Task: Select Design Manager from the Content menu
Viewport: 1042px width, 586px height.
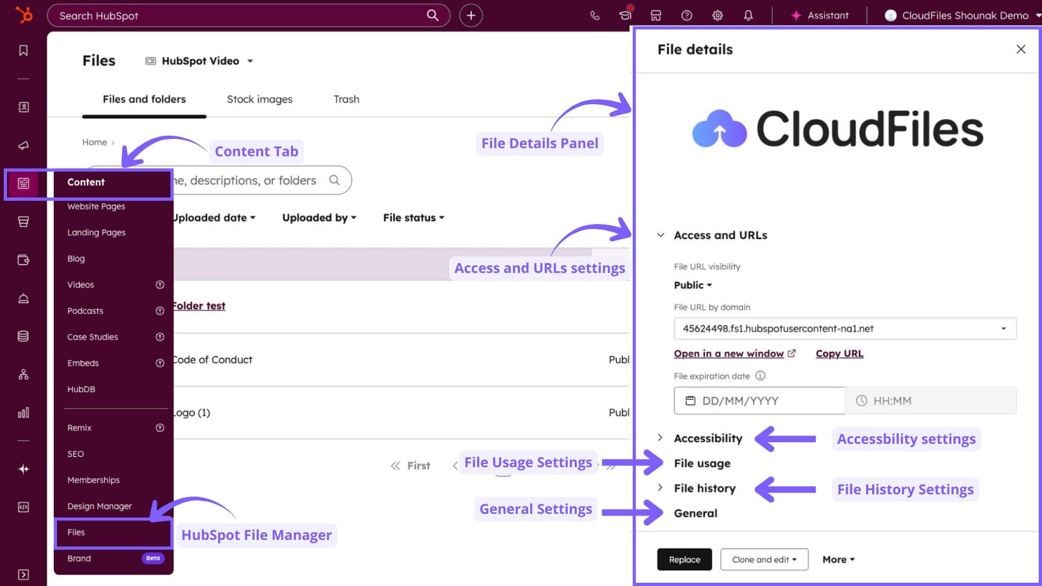Action: point(99,506)
